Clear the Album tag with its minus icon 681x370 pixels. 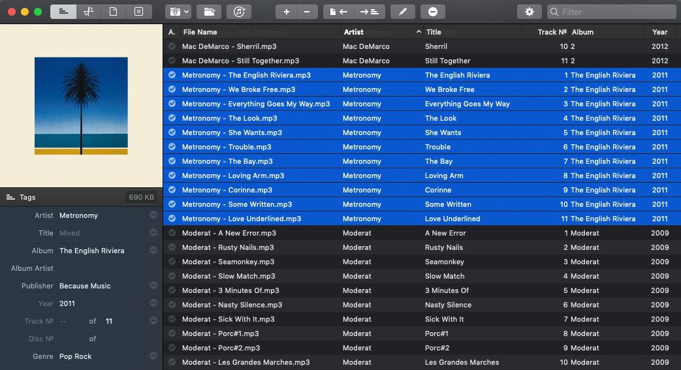pyautogui.click(x=153, y=250)
